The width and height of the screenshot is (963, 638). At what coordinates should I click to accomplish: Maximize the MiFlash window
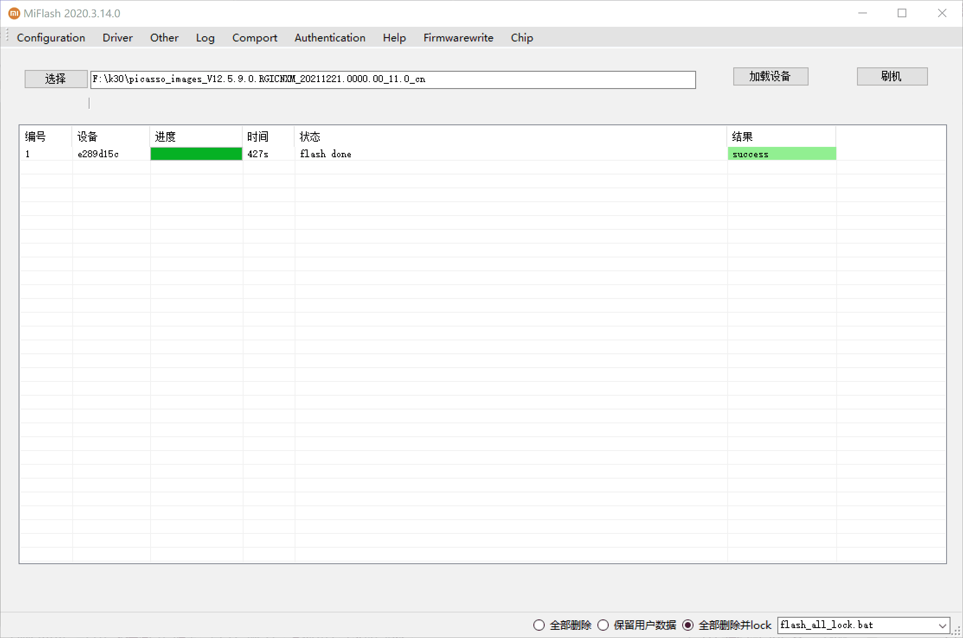[x=902, y=13]
